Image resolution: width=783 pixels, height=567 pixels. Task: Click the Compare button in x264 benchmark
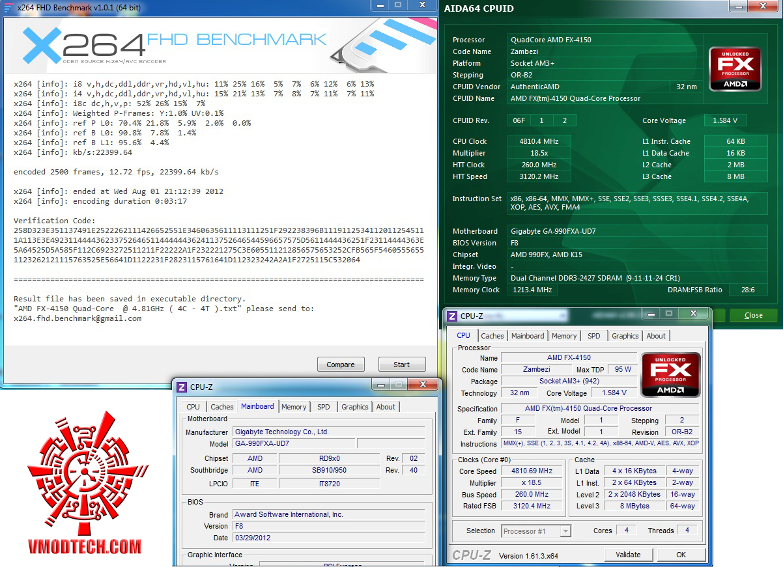341,365
